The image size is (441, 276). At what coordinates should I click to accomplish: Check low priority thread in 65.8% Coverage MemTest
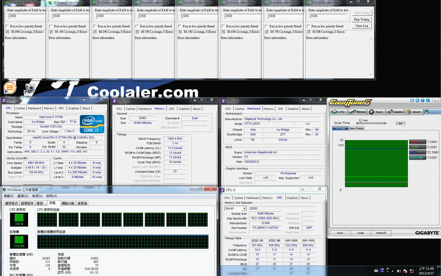[309, 26]
